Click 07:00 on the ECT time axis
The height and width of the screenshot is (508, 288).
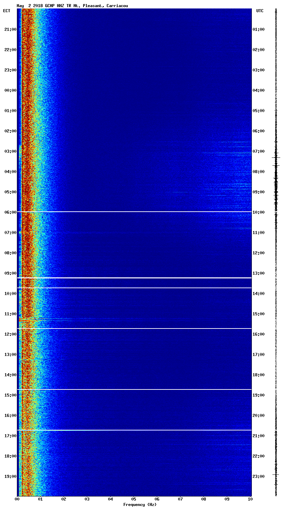(x=10, y=233)
